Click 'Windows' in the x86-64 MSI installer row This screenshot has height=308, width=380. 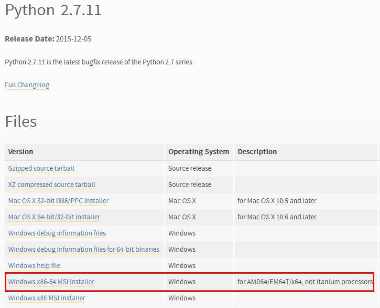[x=182, y=282]
